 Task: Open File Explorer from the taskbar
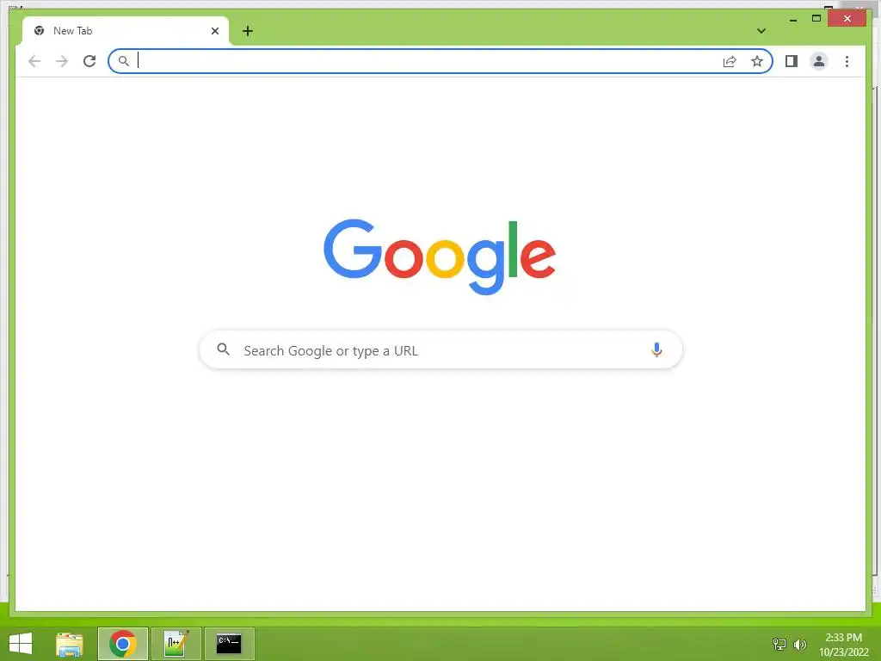tap(70, 644)
